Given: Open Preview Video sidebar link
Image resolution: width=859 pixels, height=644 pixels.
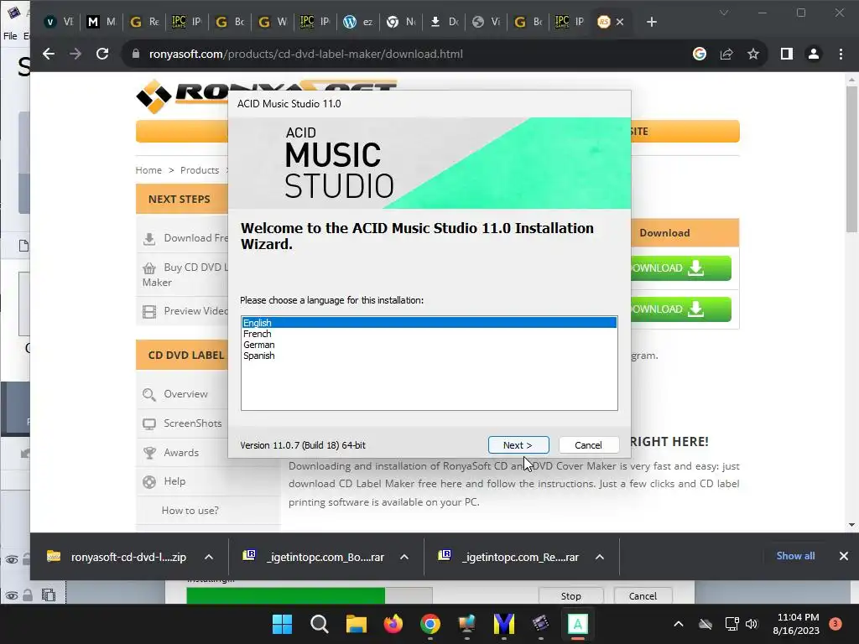Looking at the screenshot, I should coord(195,311).
